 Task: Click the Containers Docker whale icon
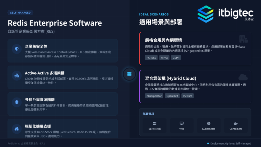point(236,124)
